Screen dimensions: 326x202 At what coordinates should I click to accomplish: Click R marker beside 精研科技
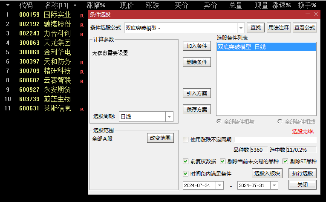coord(82,72)
